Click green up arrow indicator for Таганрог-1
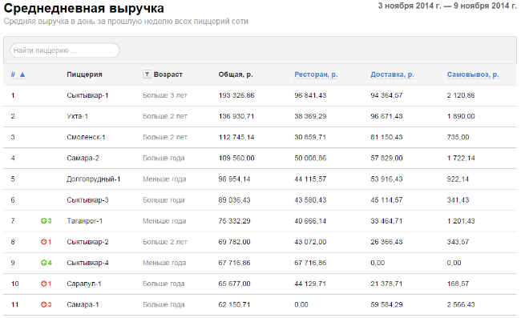 pyautogui.click(x=43, y=221)
